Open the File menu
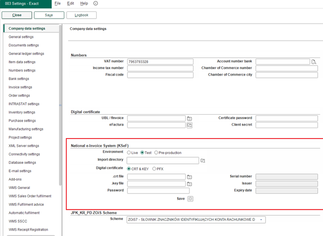This screenshot has width=323, height=236. (57, 4)
